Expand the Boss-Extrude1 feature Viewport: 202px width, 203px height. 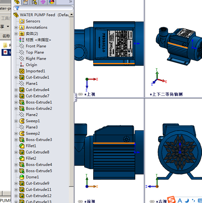(x=16, y=102)
